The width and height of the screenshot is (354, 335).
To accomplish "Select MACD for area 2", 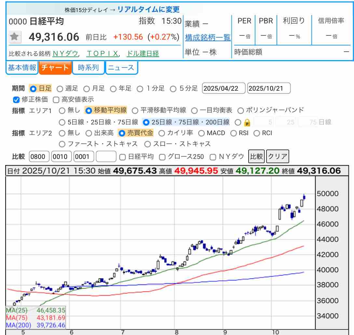I will coord(201,133).
